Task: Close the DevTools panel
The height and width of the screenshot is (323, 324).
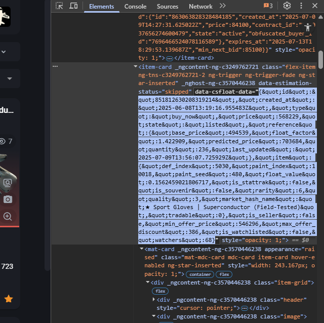Action: tap(315, 6)
